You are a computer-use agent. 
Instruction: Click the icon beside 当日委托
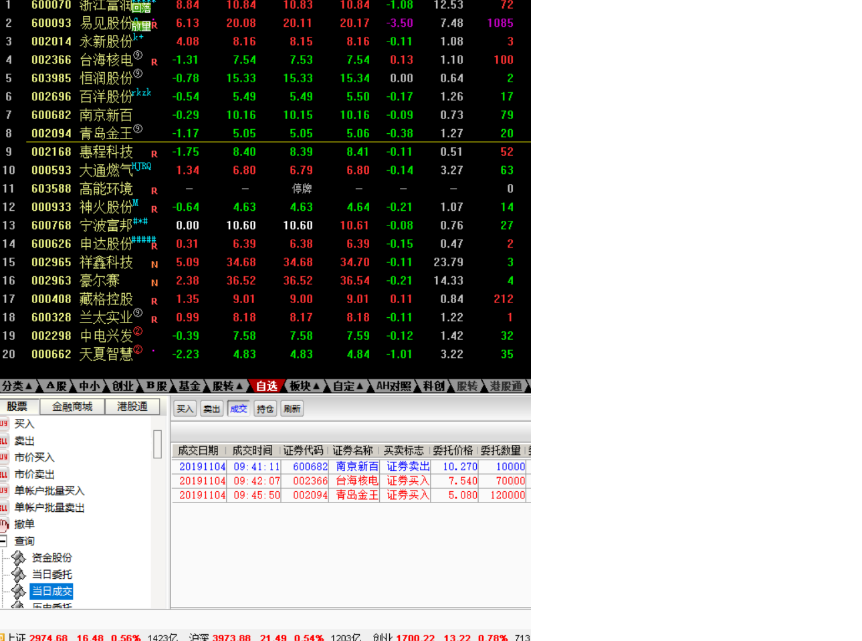pyautogui.click(x=19, y=575)
